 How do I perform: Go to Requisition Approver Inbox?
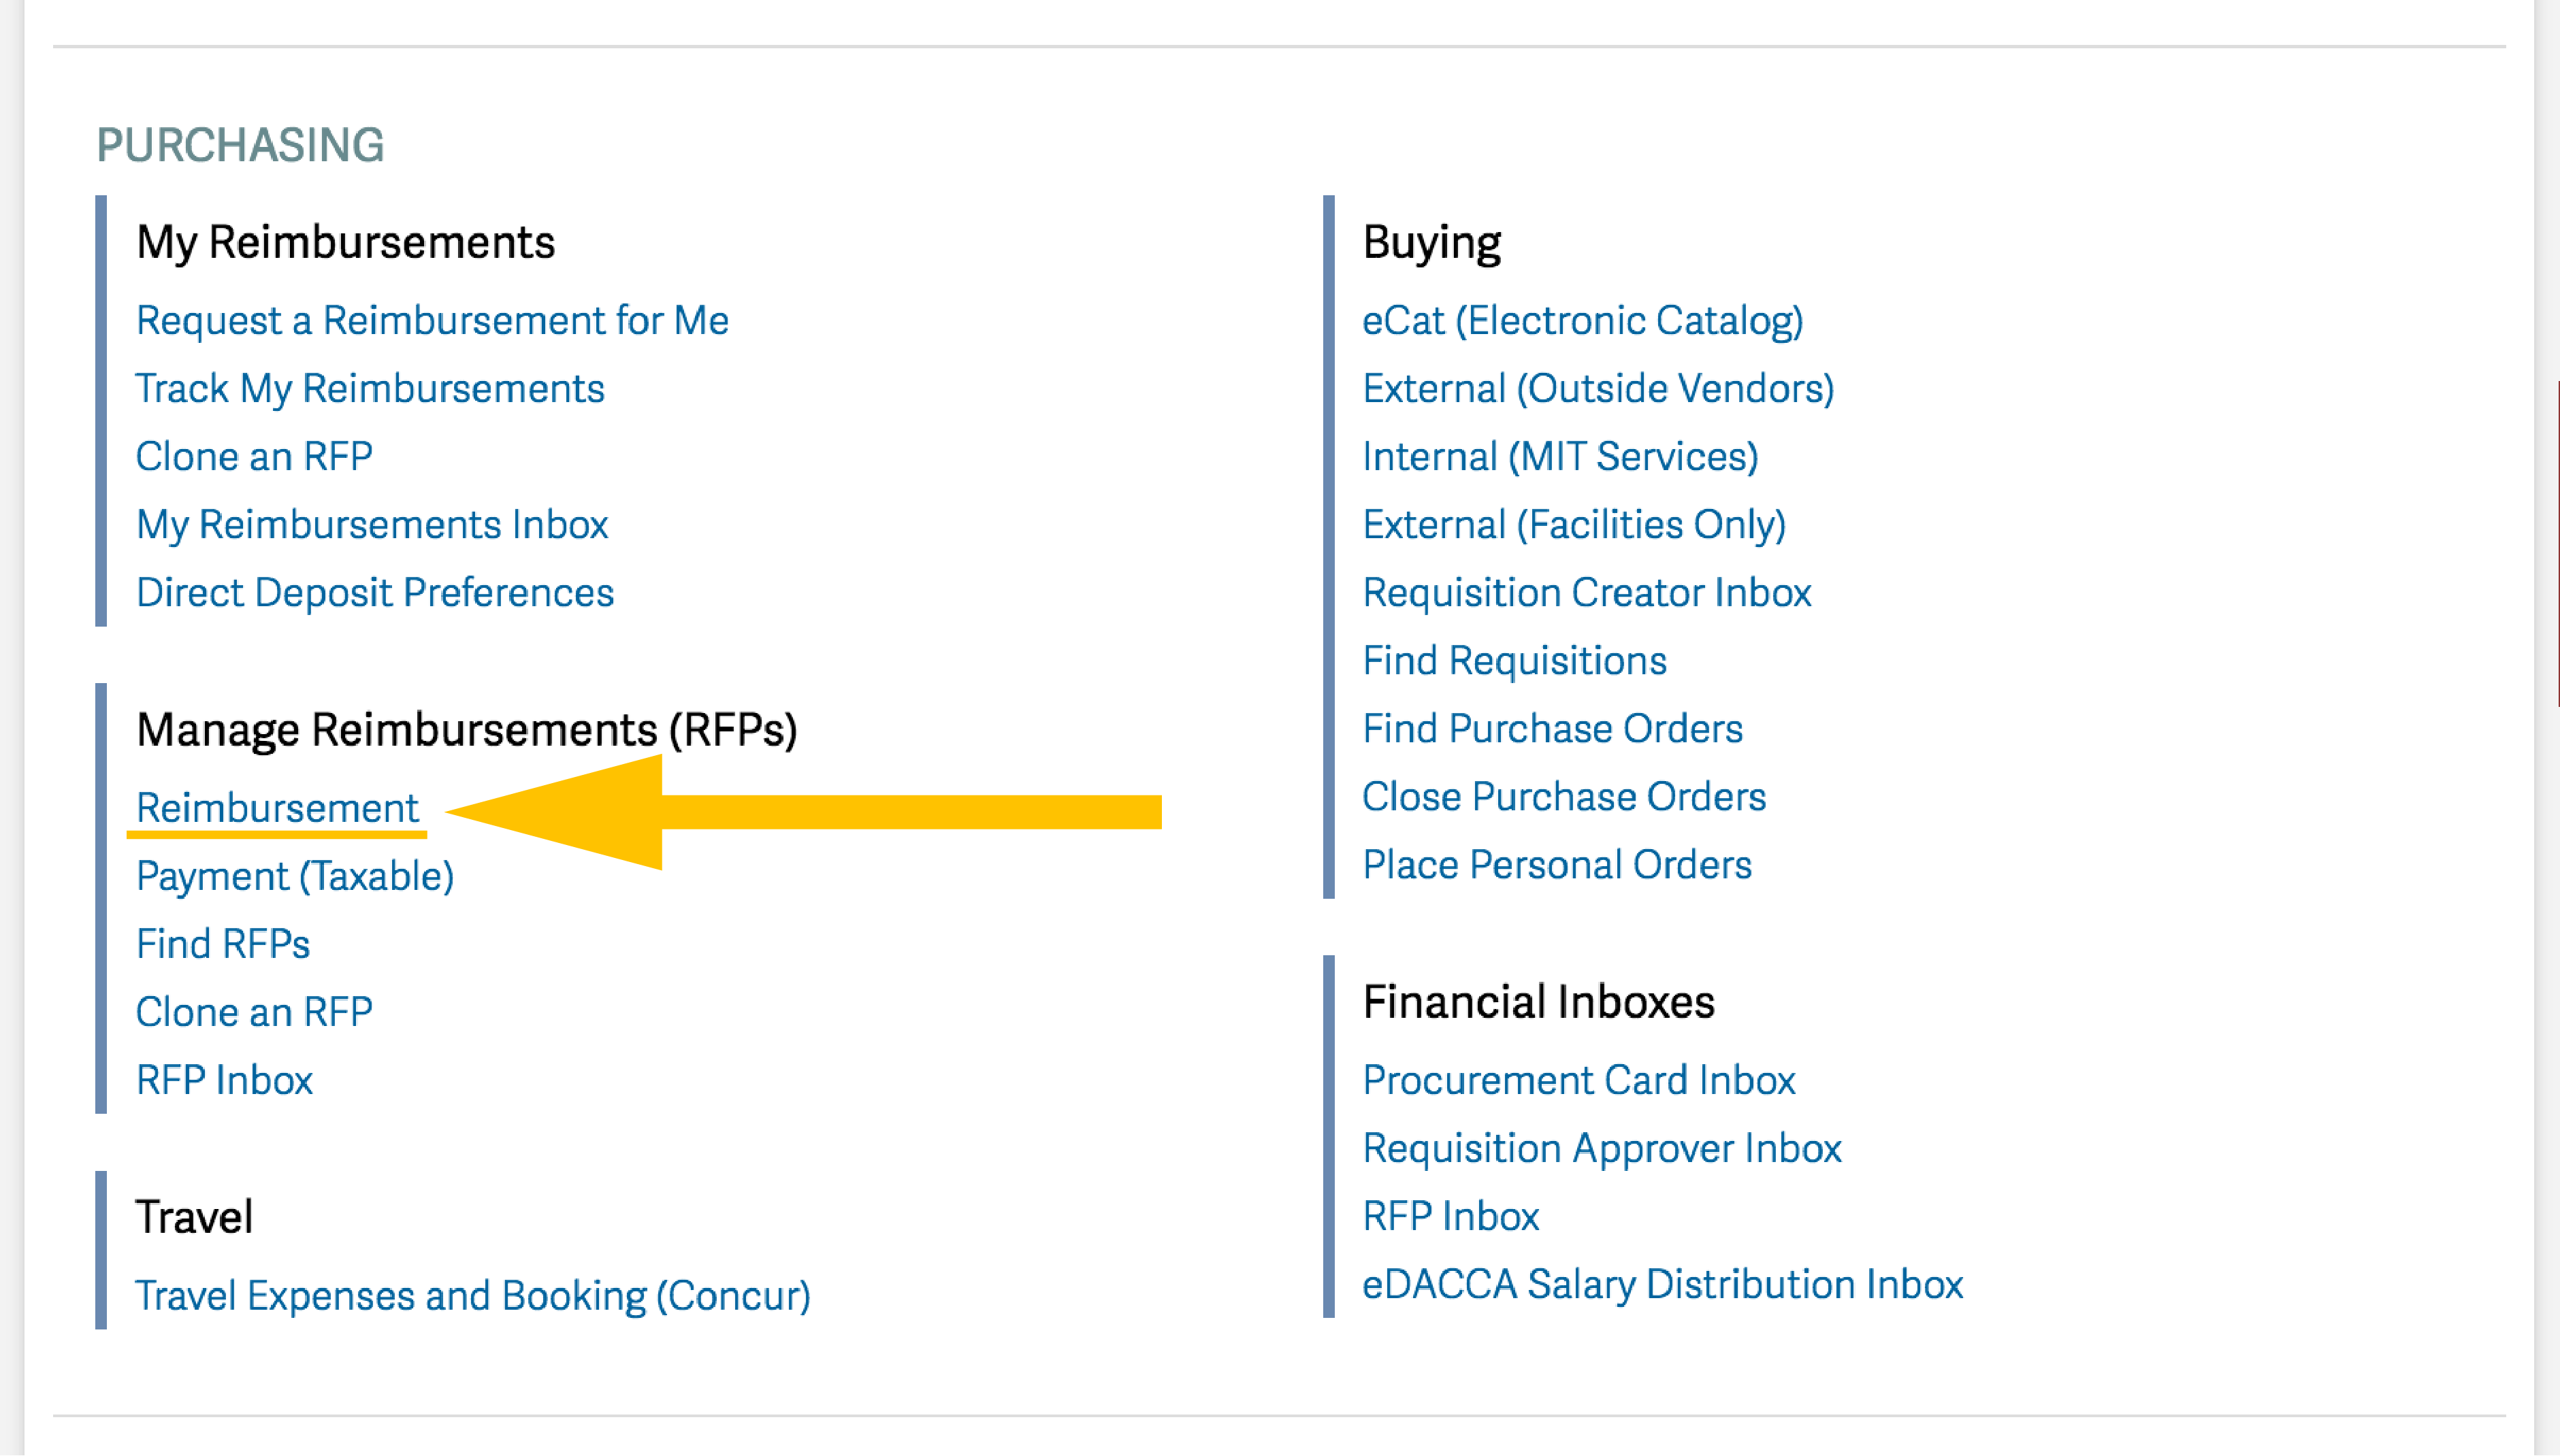pyautogui.click(x=1602, y=1149)
